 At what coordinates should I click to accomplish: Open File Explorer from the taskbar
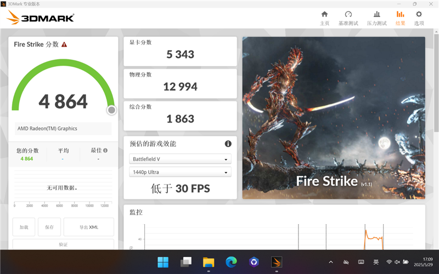click(x=209, y=262)
